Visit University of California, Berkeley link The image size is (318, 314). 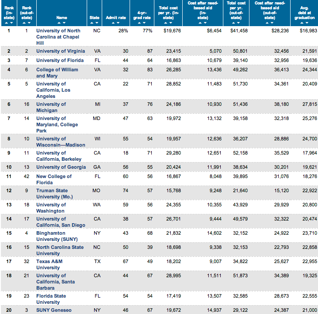click(x=59, y=156)
